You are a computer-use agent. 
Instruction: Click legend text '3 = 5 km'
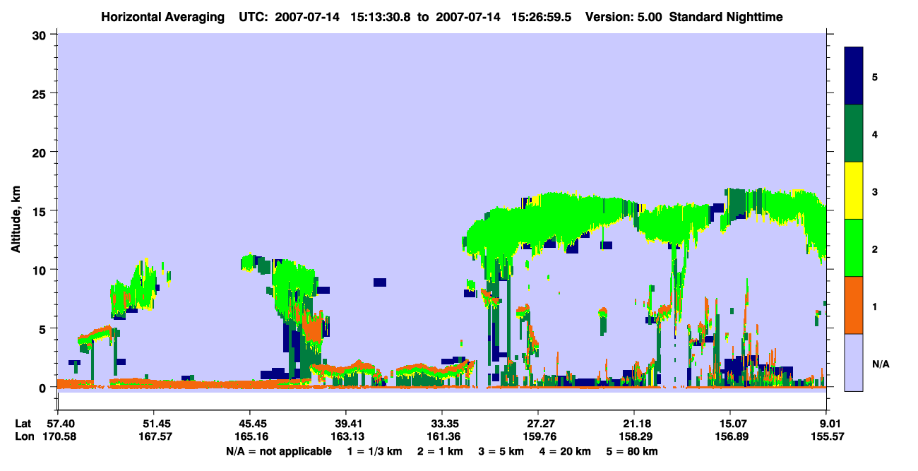click(501, 451)
